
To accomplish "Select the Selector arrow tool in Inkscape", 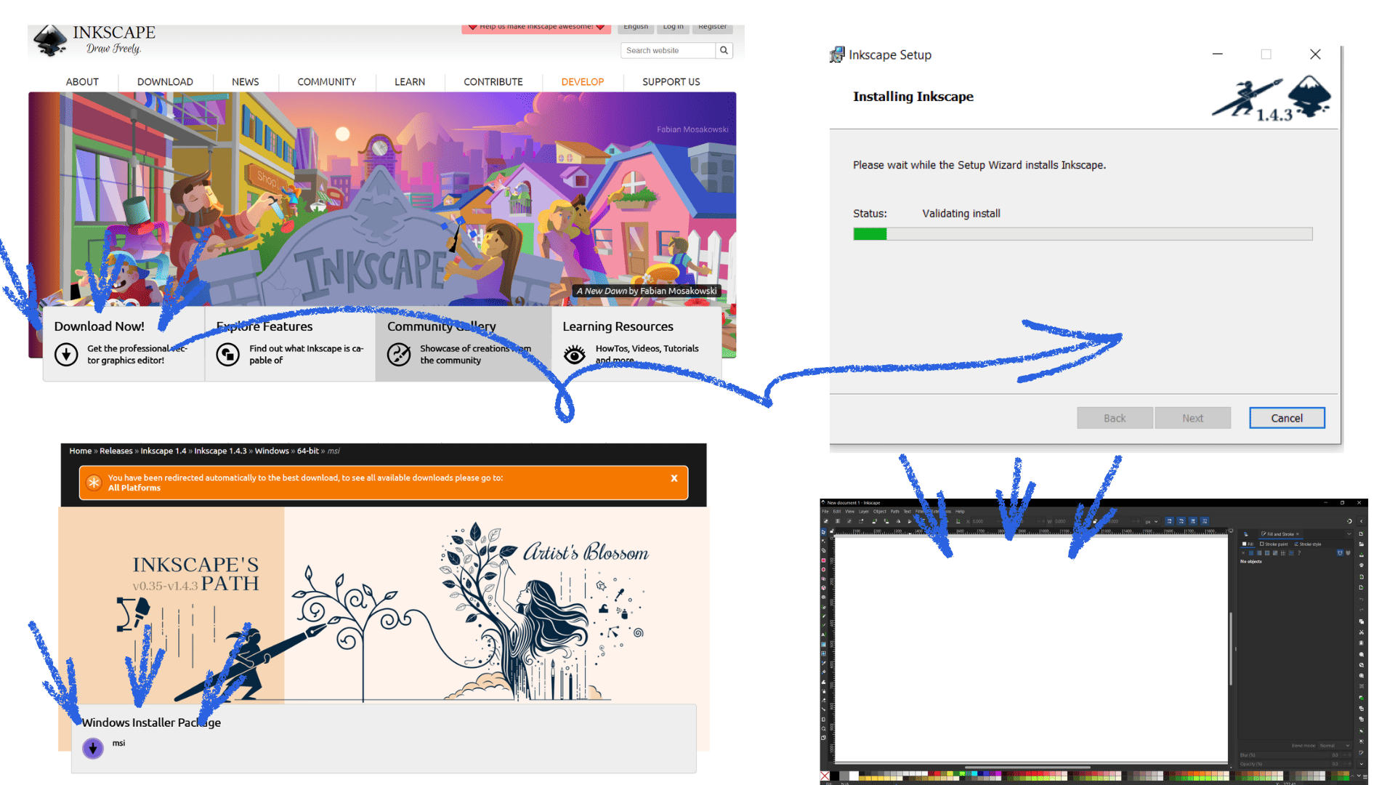I will pos(823,532).
